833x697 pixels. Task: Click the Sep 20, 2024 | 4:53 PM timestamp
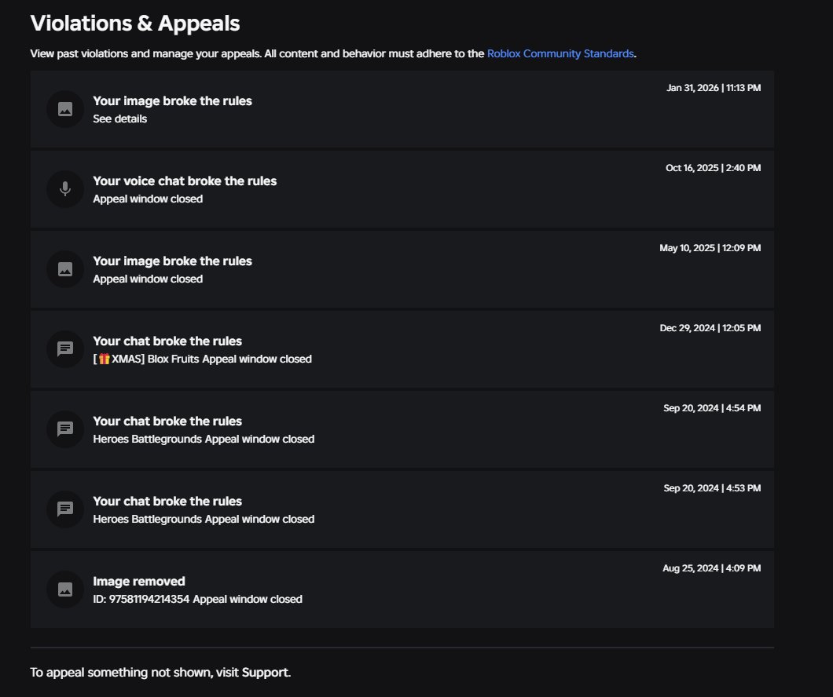tap(712, 488)
